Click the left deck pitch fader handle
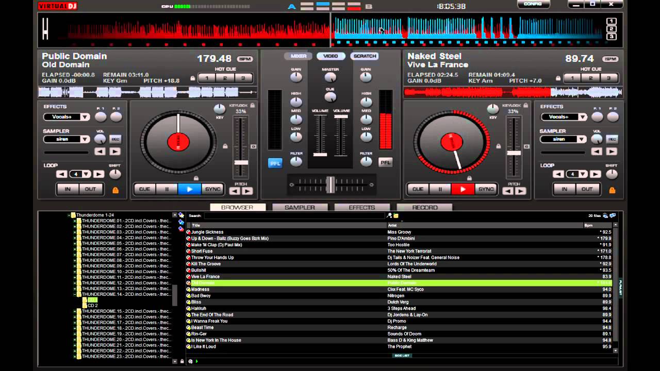This screenshot has width=660, height=371. 241,162
